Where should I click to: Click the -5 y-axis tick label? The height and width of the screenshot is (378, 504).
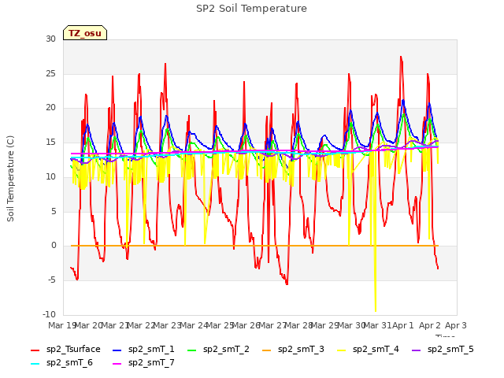(52, 280)
